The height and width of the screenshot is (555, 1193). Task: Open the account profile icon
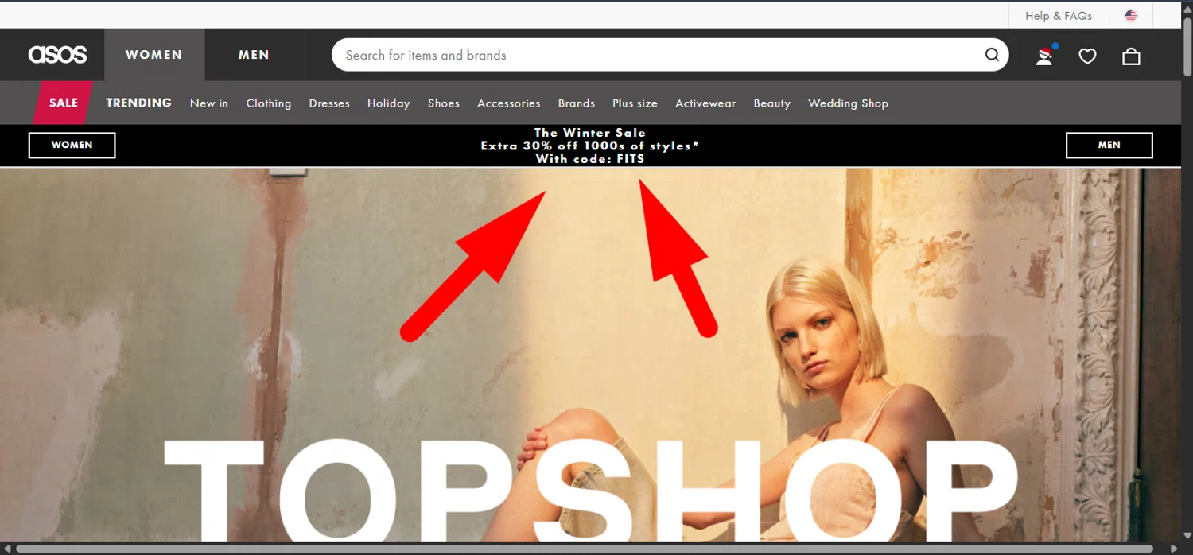point(1045,56)
